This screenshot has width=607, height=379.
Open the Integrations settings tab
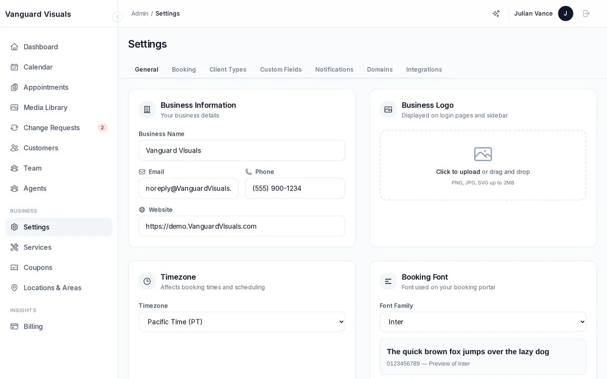[424, 69]
